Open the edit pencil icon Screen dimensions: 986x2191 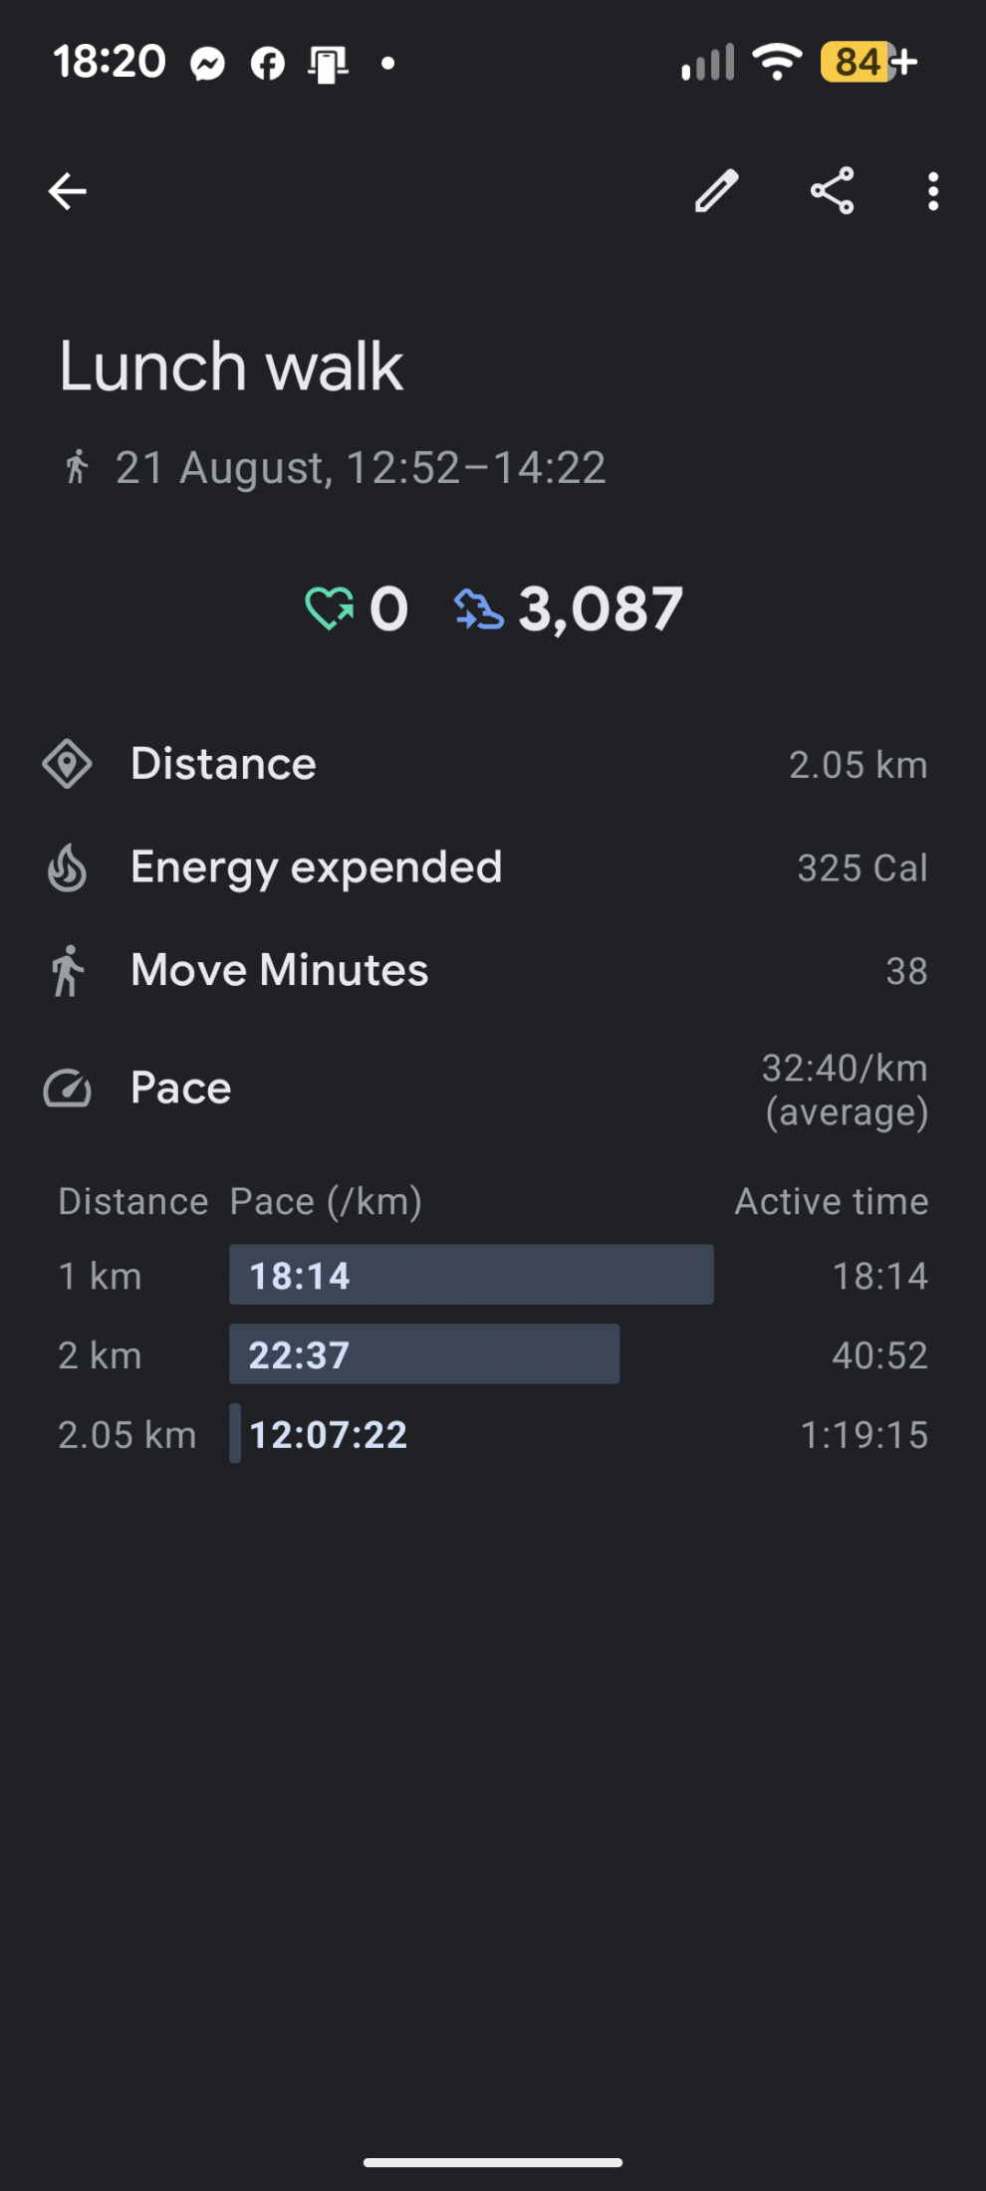pyautogui.click(x=716, y=191)
